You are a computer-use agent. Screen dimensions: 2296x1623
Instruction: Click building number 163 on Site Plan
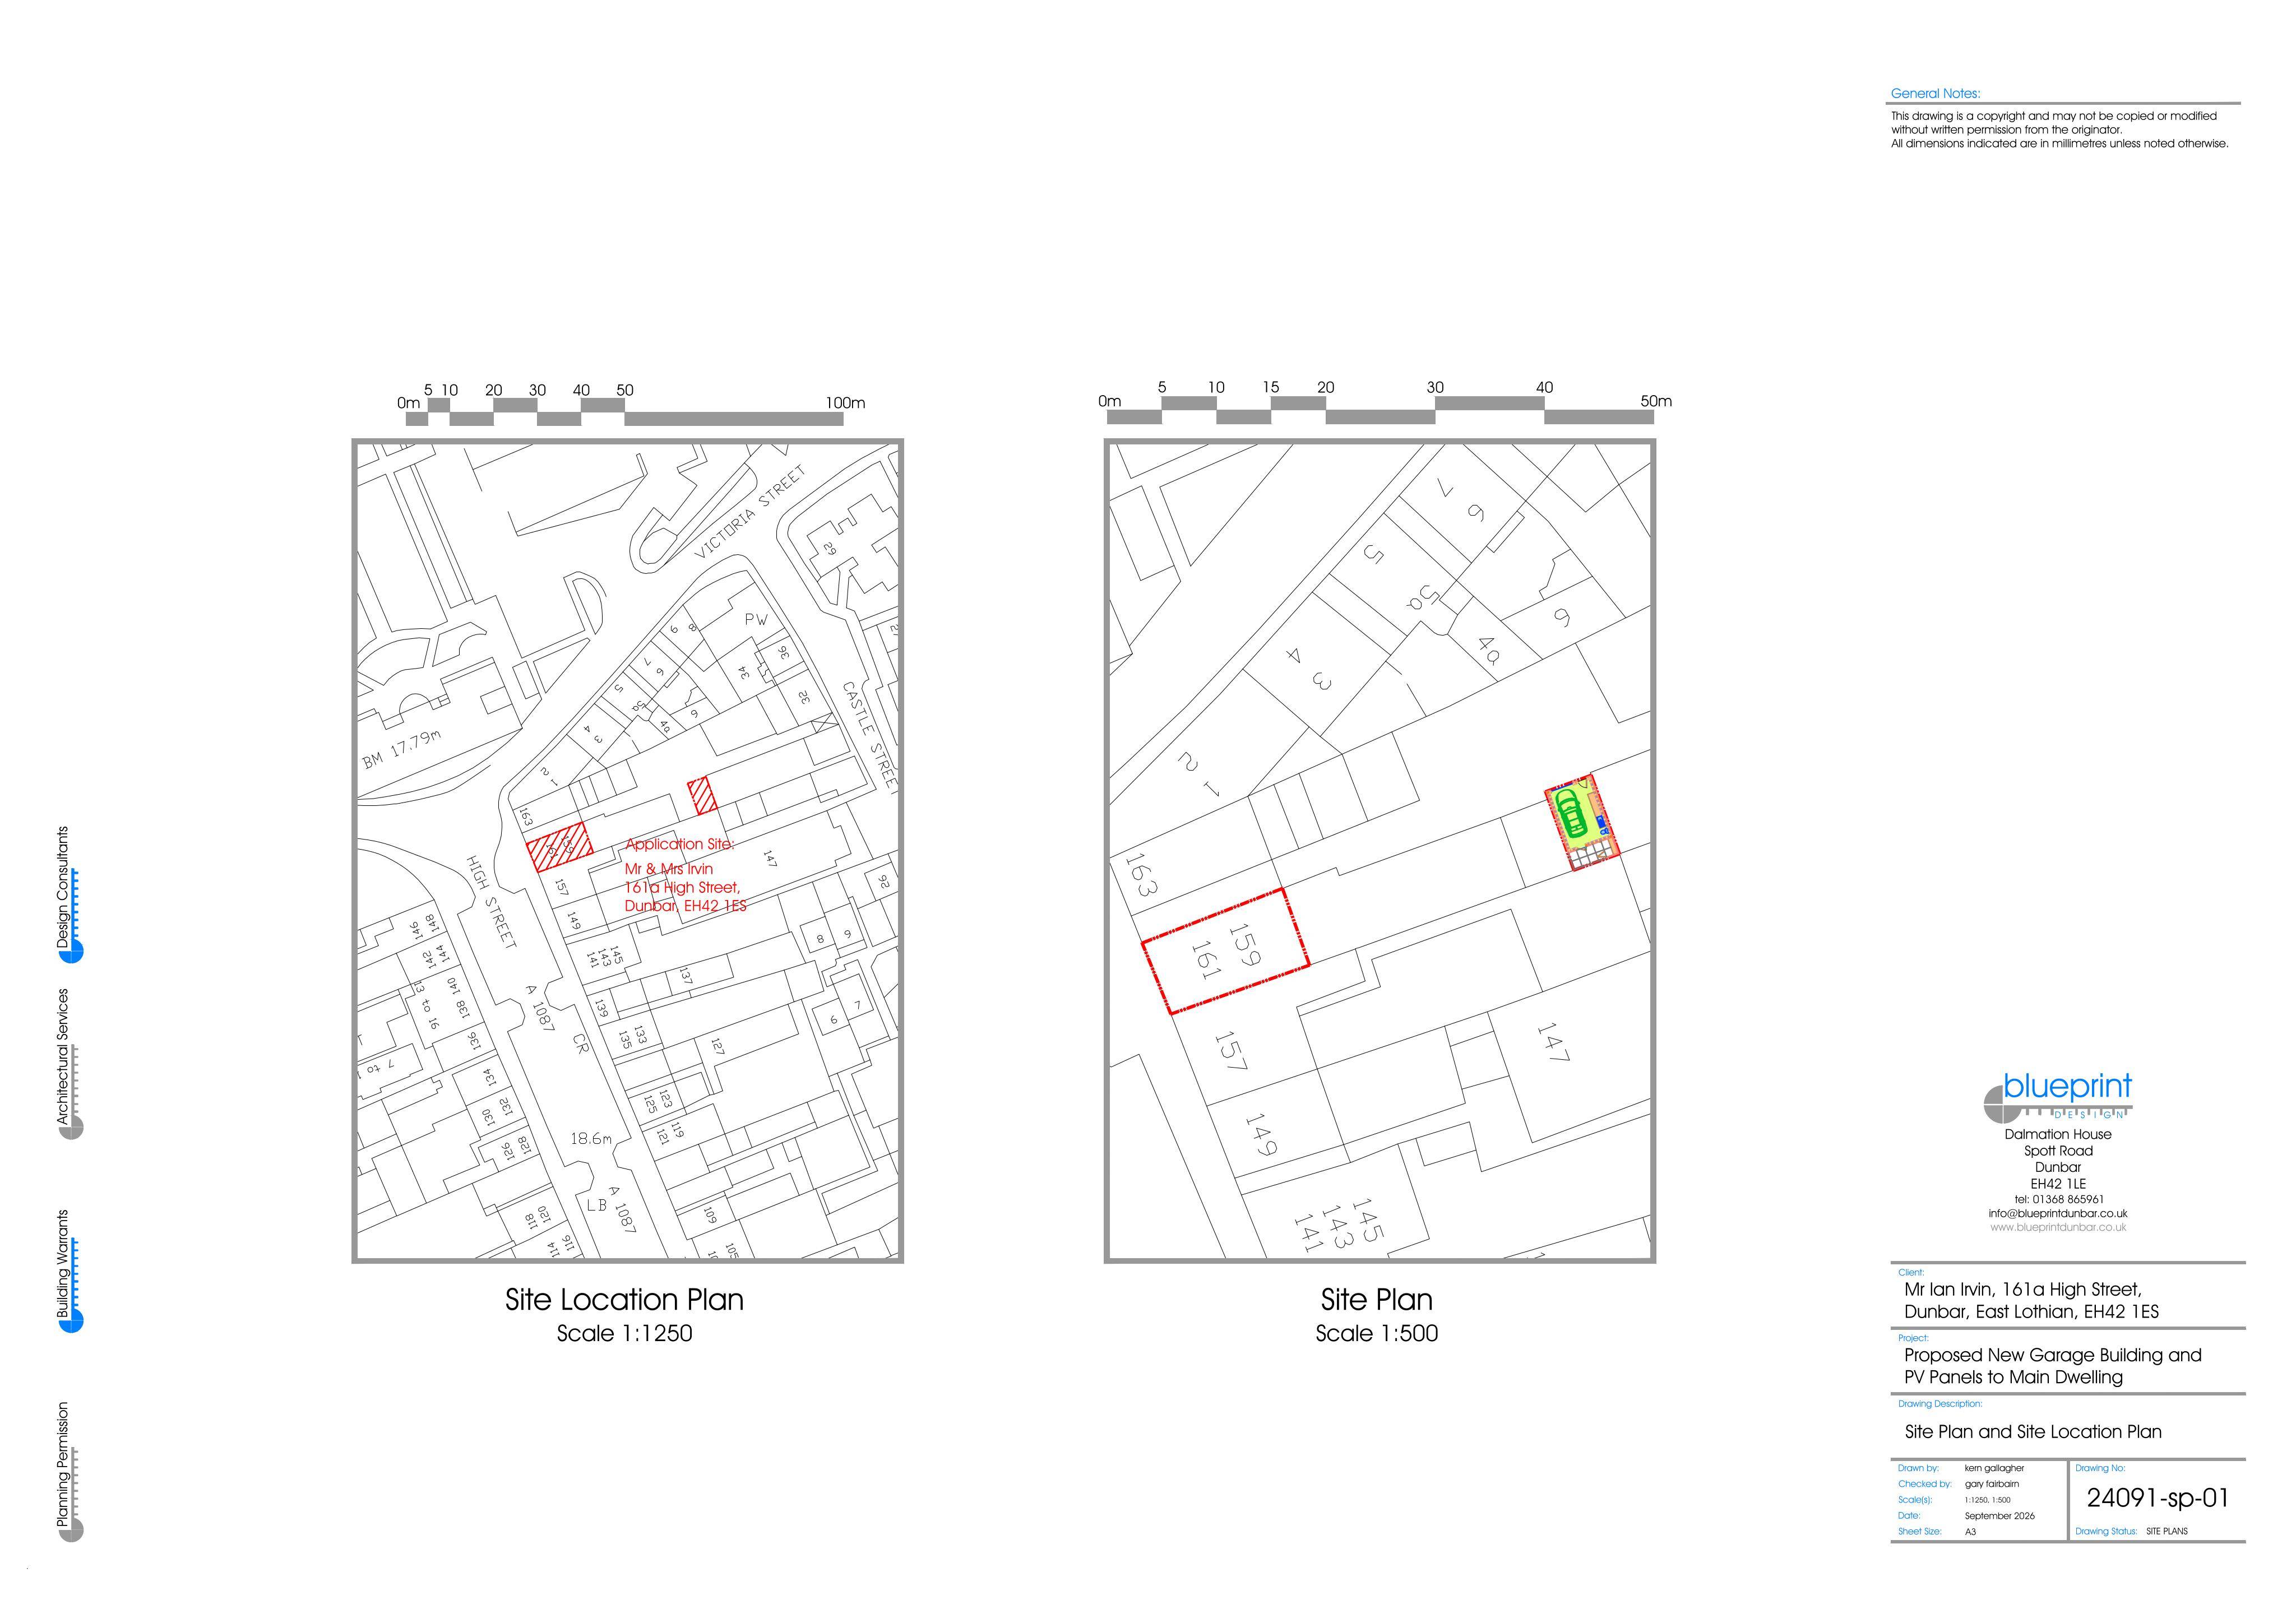point(1141,874)
